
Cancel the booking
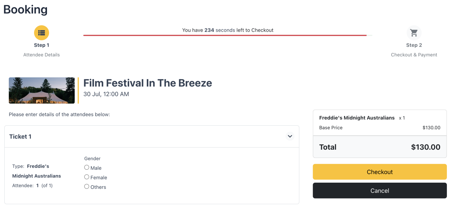pyautogui.click(x=380, y=191)
